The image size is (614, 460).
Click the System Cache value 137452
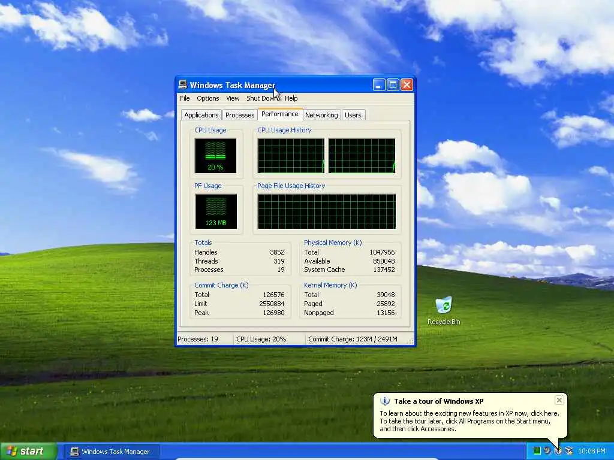[x=384, y=270]
